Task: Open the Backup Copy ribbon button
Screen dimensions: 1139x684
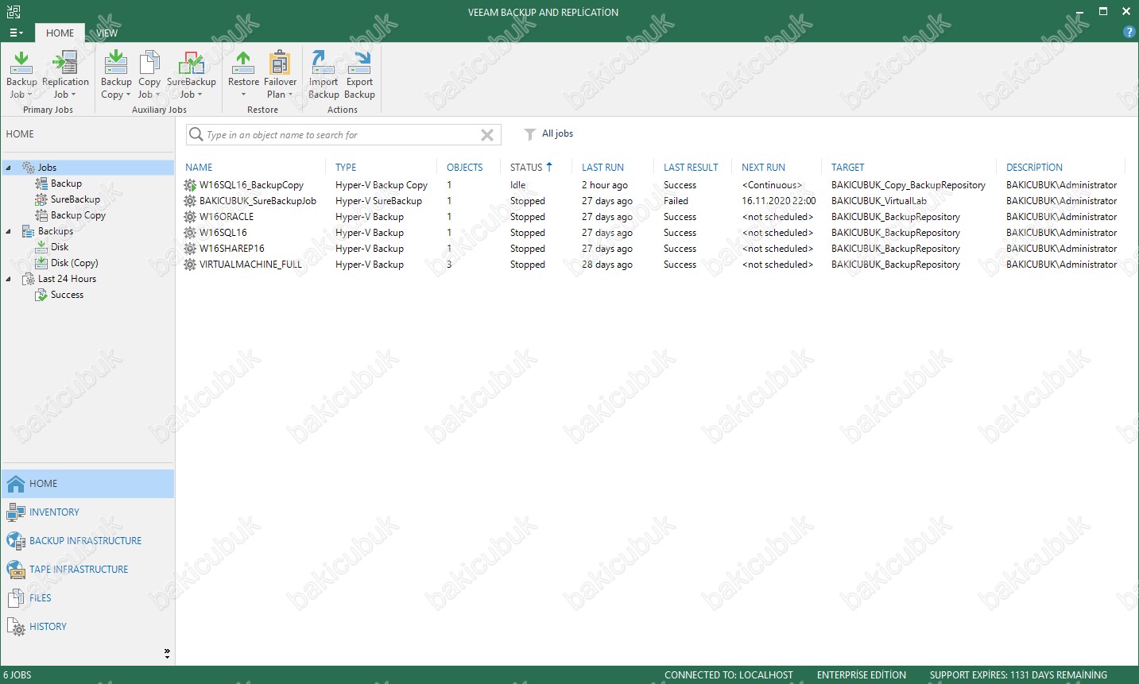Action: tap(116, 75)
